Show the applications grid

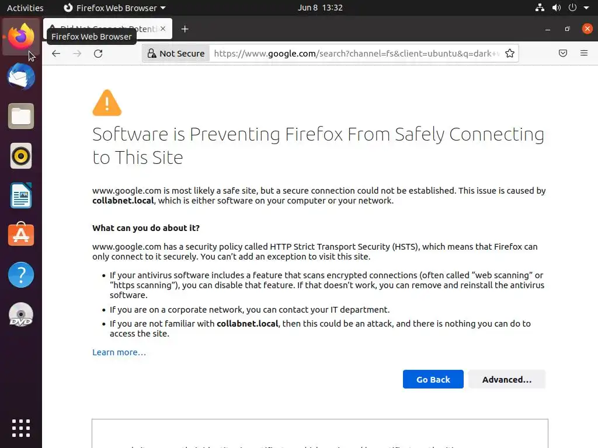[x=21, y=428]
